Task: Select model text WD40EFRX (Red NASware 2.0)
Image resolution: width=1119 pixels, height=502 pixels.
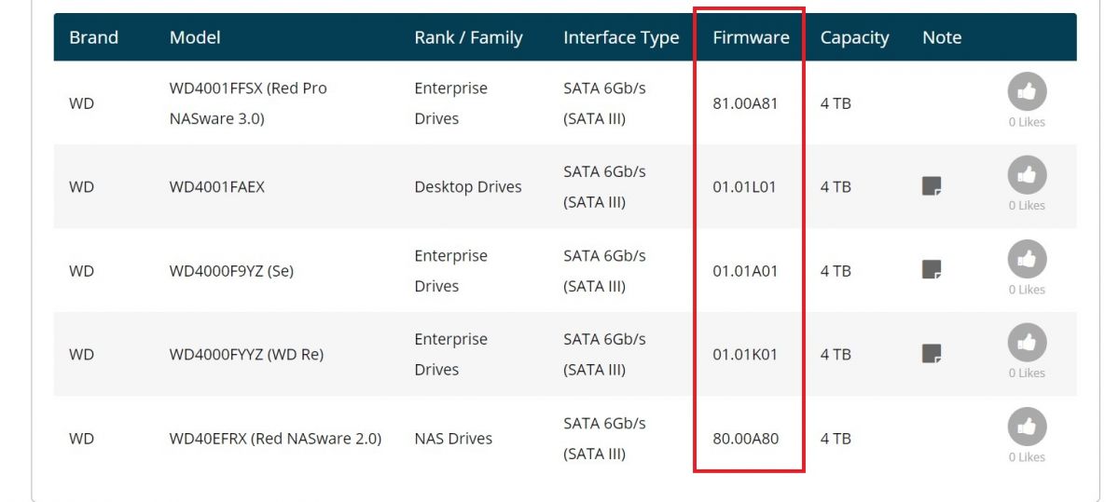Action: 275,439
